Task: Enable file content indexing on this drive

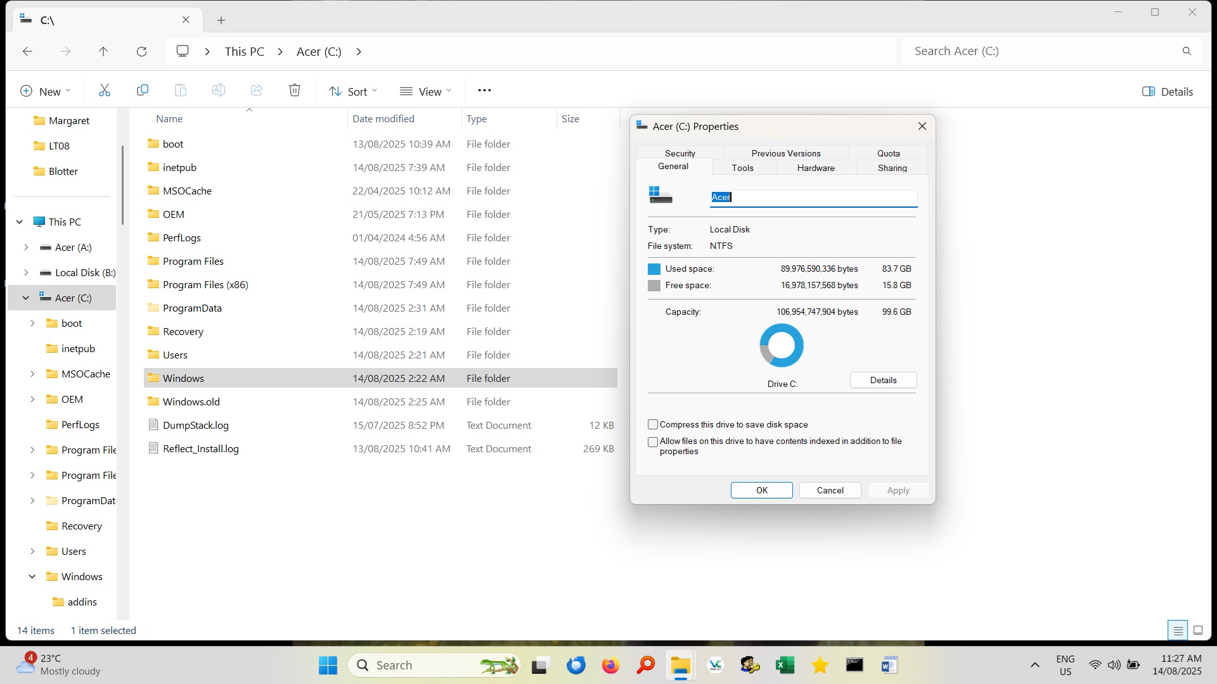Action: pos(653,441)
